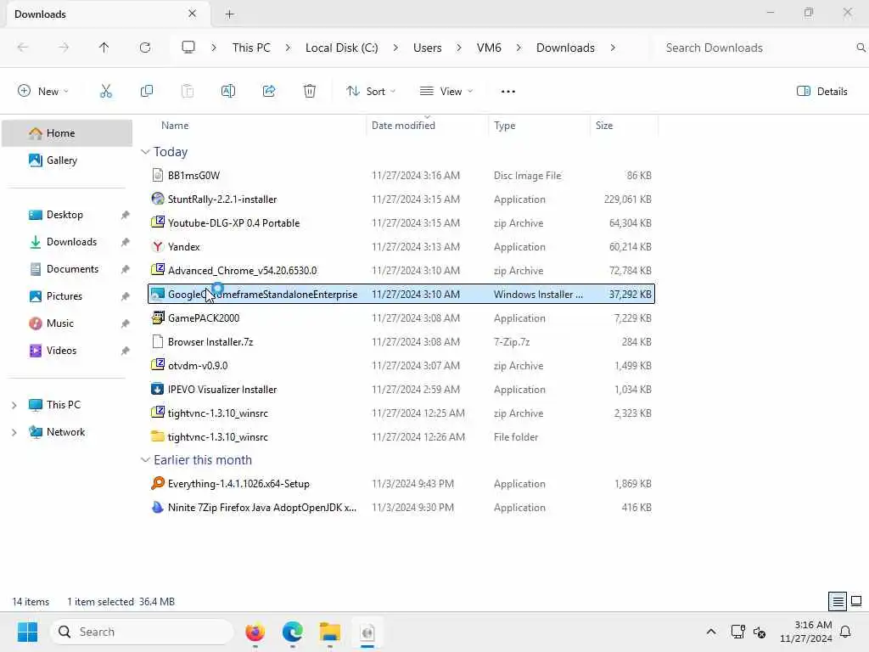Refresh the Downloads folder view
The height and width of the screenshot is (652, 869).
click(144, 48)
